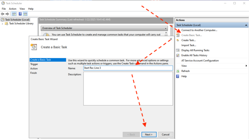Click Enable All Tasks History action
This screenshot has height=139, width=249.
(194, 56)
